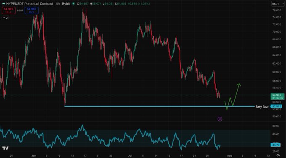The image size is (286, 158).
Task: Click the 76.000 price axis label
Action: pos(276,11)
